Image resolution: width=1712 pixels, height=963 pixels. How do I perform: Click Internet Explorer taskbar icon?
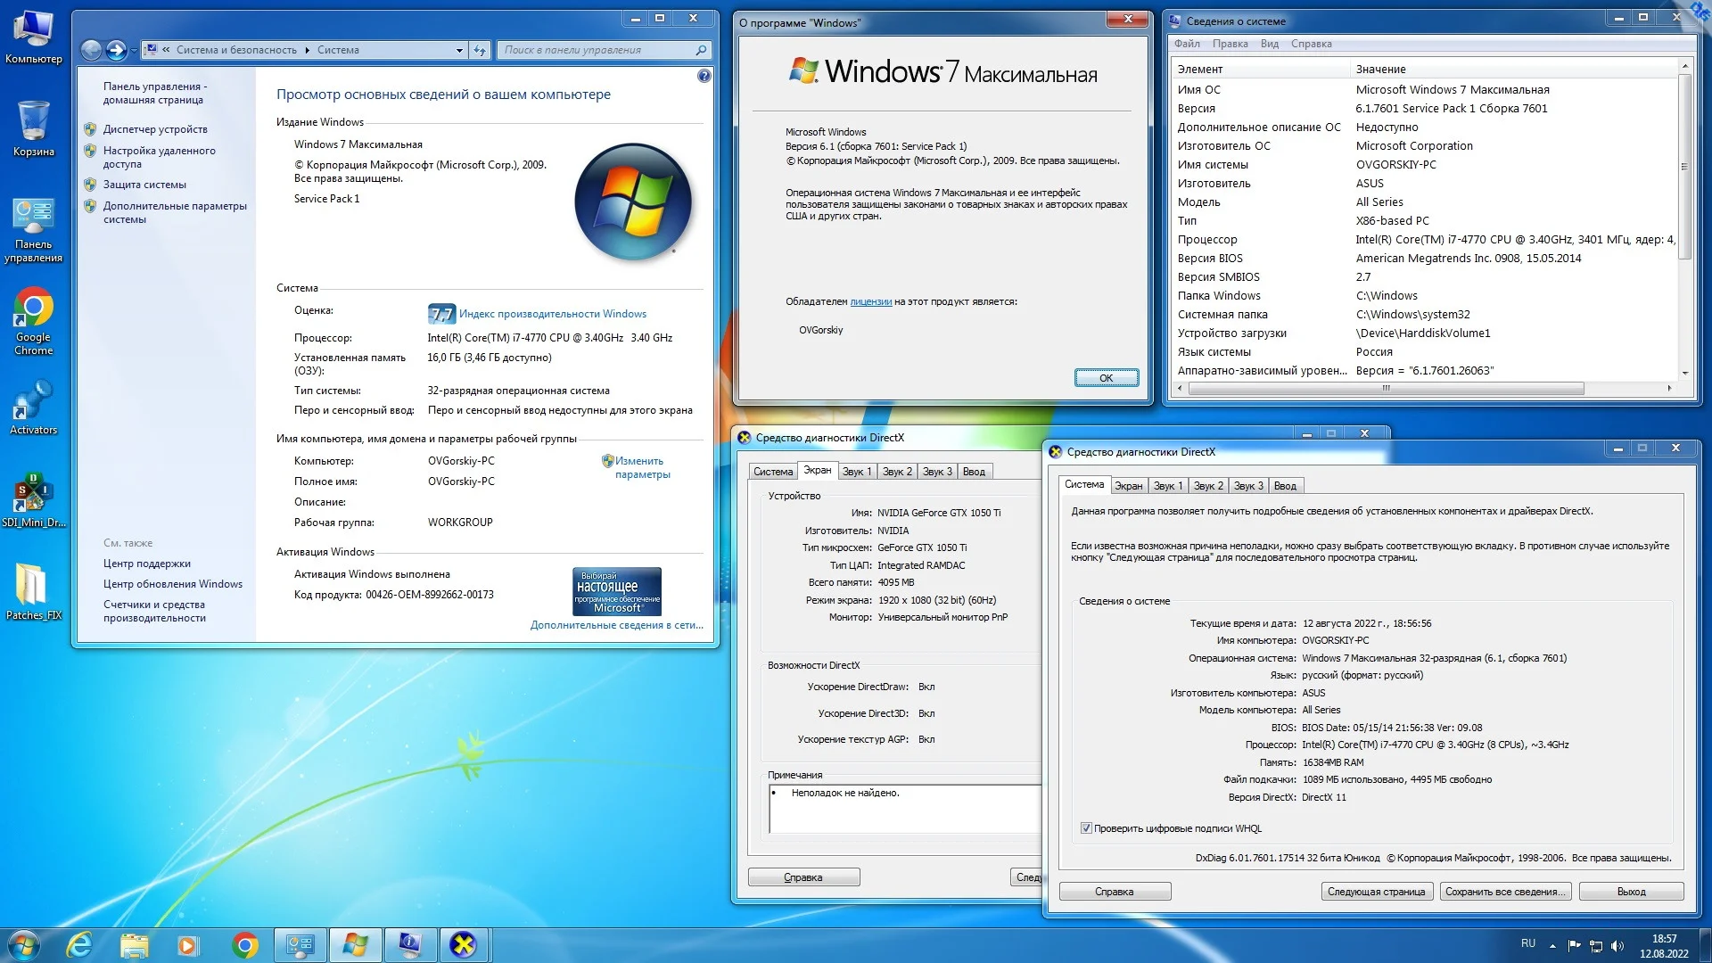(x=80, y=944)
